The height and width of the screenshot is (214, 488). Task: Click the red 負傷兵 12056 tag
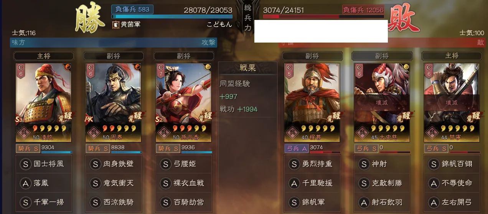point(363,10)
